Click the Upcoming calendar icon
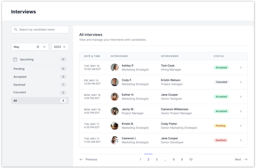 [15, 59]
